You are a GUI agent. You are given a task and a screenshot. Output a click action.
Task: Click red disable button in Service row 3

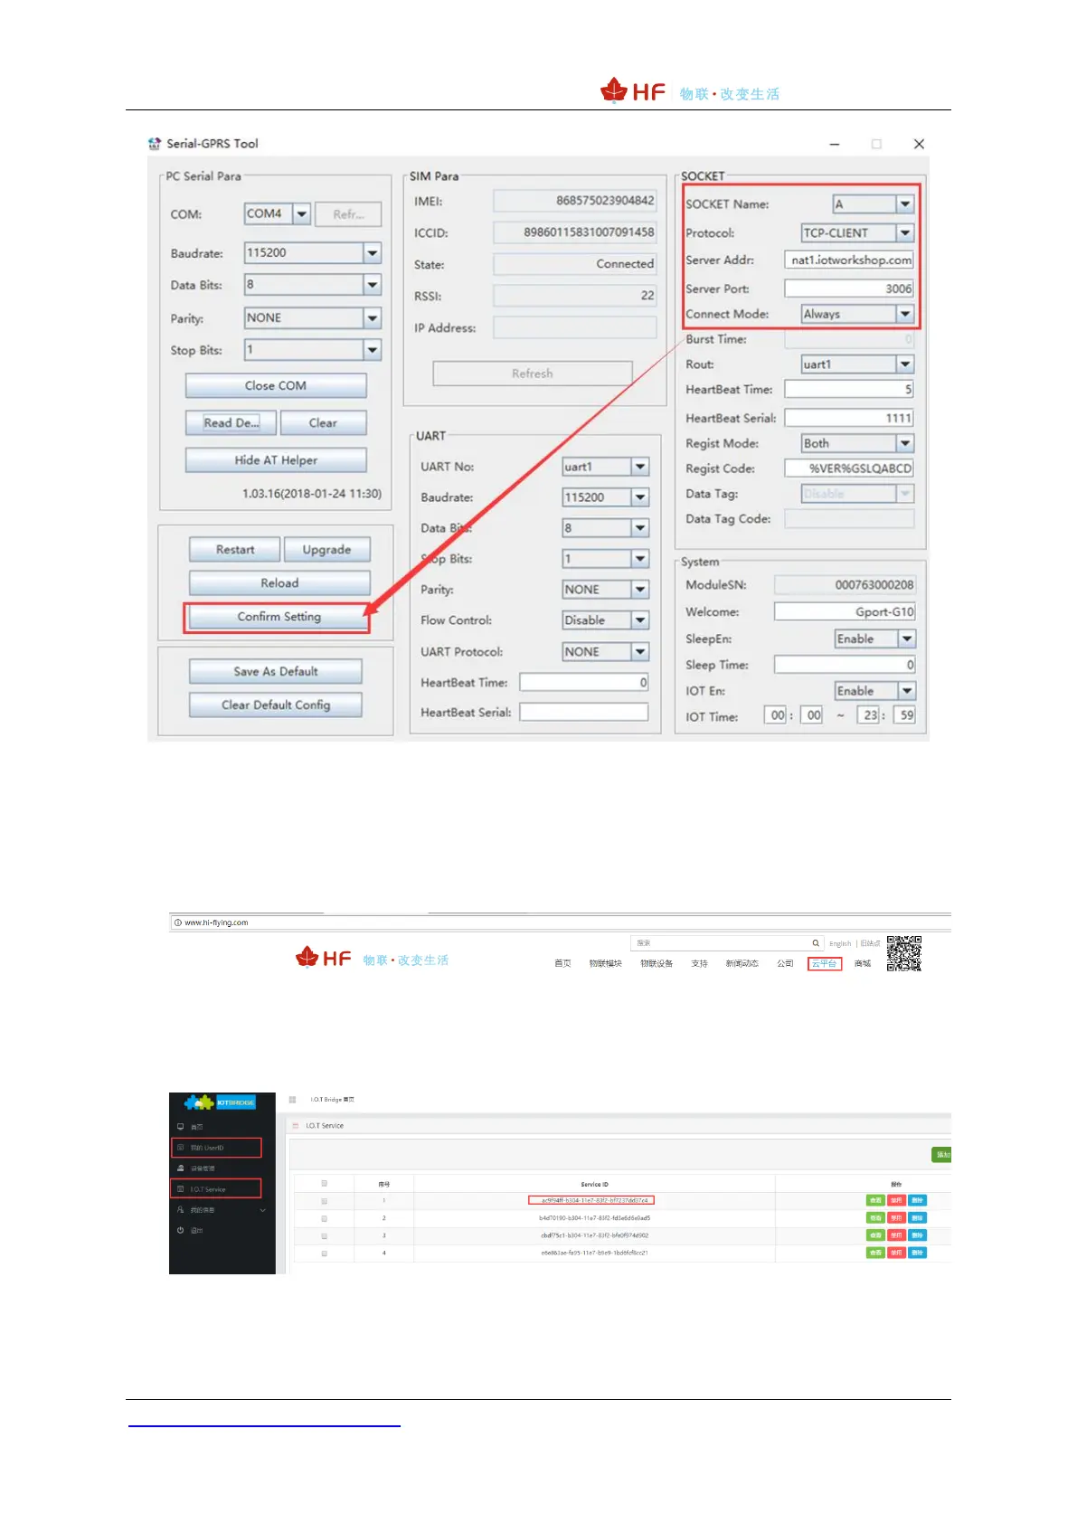[896, 1235]
